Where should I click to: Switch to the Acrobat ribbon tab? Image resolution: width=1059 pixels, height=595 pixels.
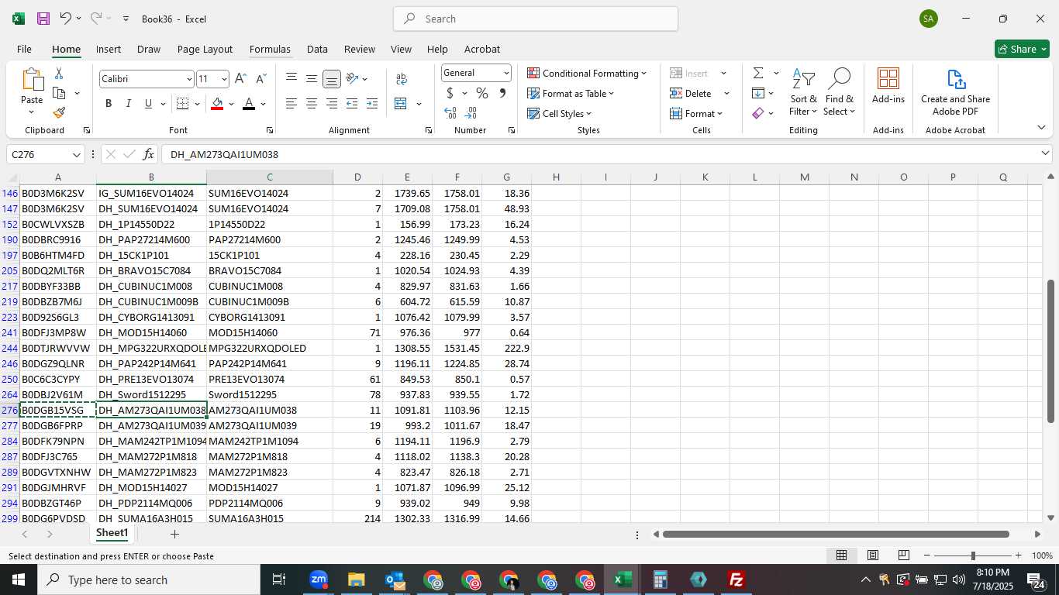click(482, 49)
